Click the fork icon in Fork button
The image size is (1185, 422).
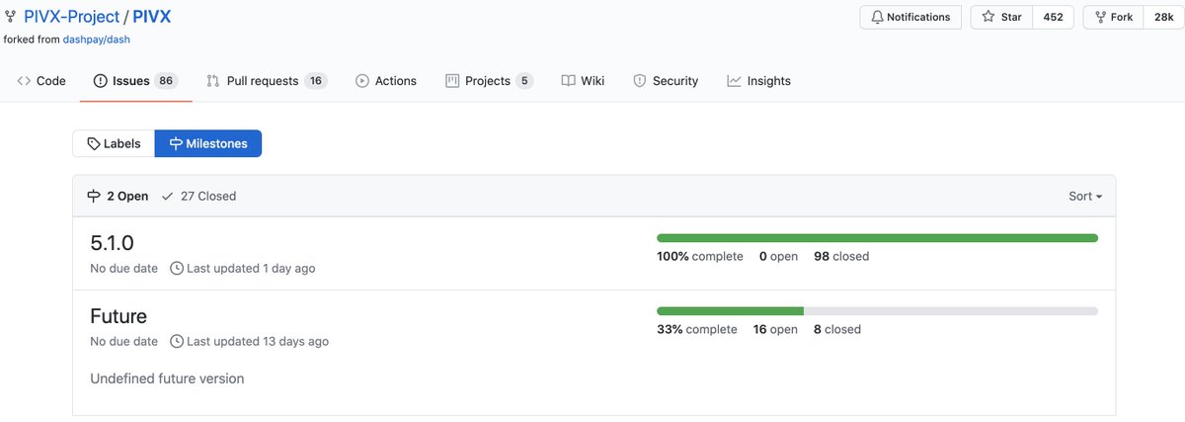coord(1101,17)
